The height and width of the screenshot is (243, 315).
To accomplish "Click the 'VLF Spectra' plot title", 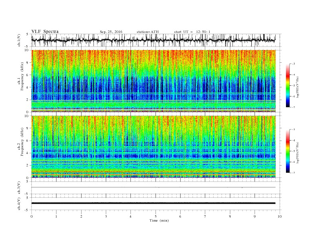I will point(45,31).
